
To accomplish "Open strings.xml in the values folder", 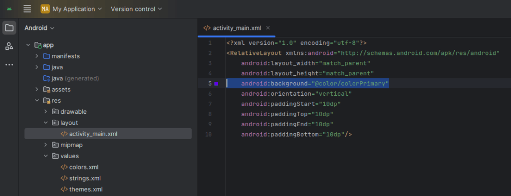I will pyautogui.click(x=85, y=178).
